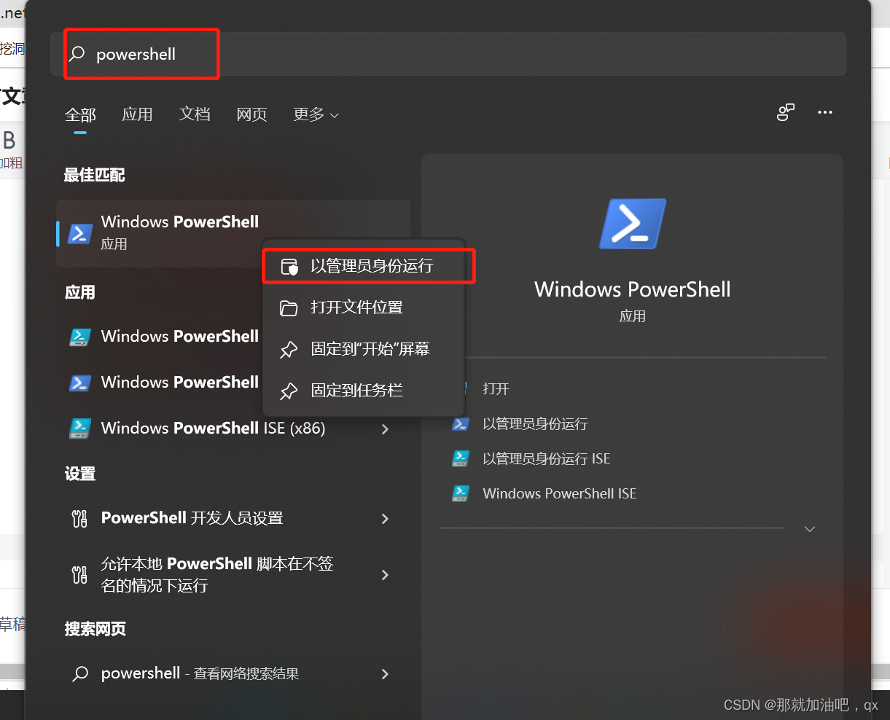Expand preview pane actions with down chevron
Image resolution: width=890 pixels, height=720 pixels.
coord(809,529)
